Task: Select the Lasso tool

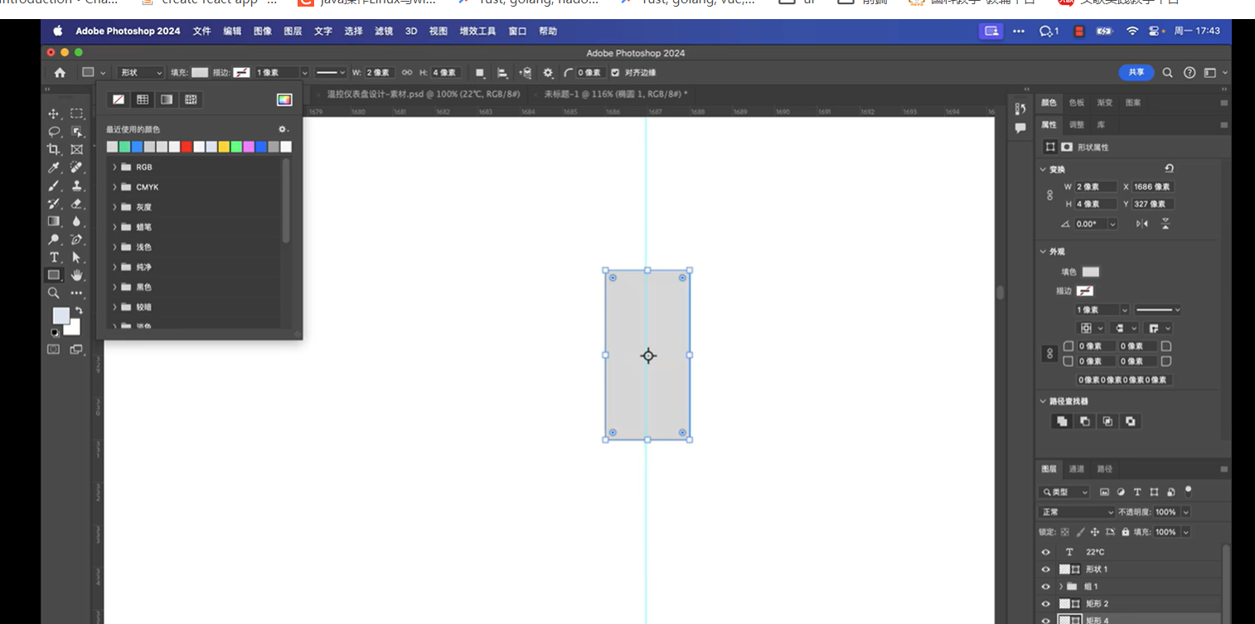Action: [54, 132]
